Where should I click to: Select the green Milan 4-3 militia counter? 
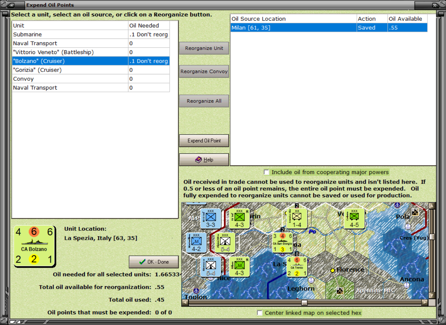(239, 267)
